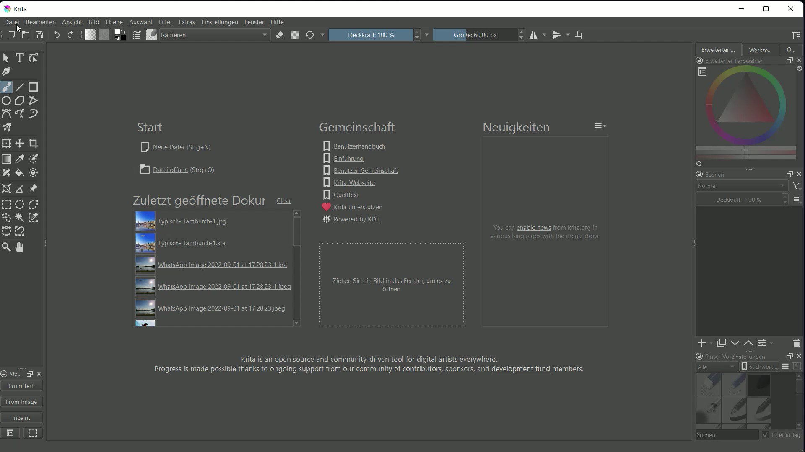Select the Bezier Curve tool
This screenshot has height=452, width=805.
coord(6,114)
